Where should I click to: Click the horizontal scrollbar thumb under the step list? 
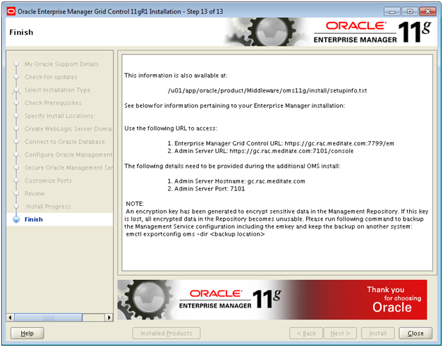click(48, 317)
